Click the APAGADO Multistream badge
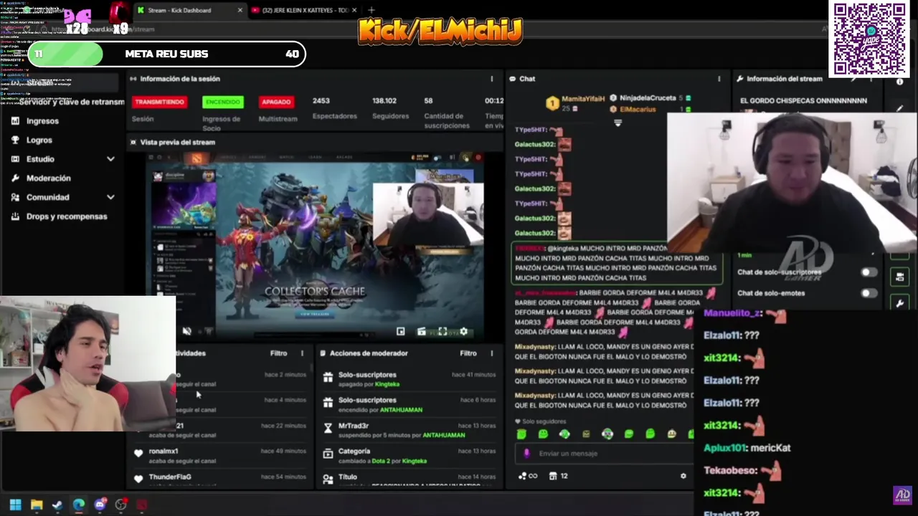Viewport: 918px width, 516px height. pyautogui.click(x=276, y=102)
